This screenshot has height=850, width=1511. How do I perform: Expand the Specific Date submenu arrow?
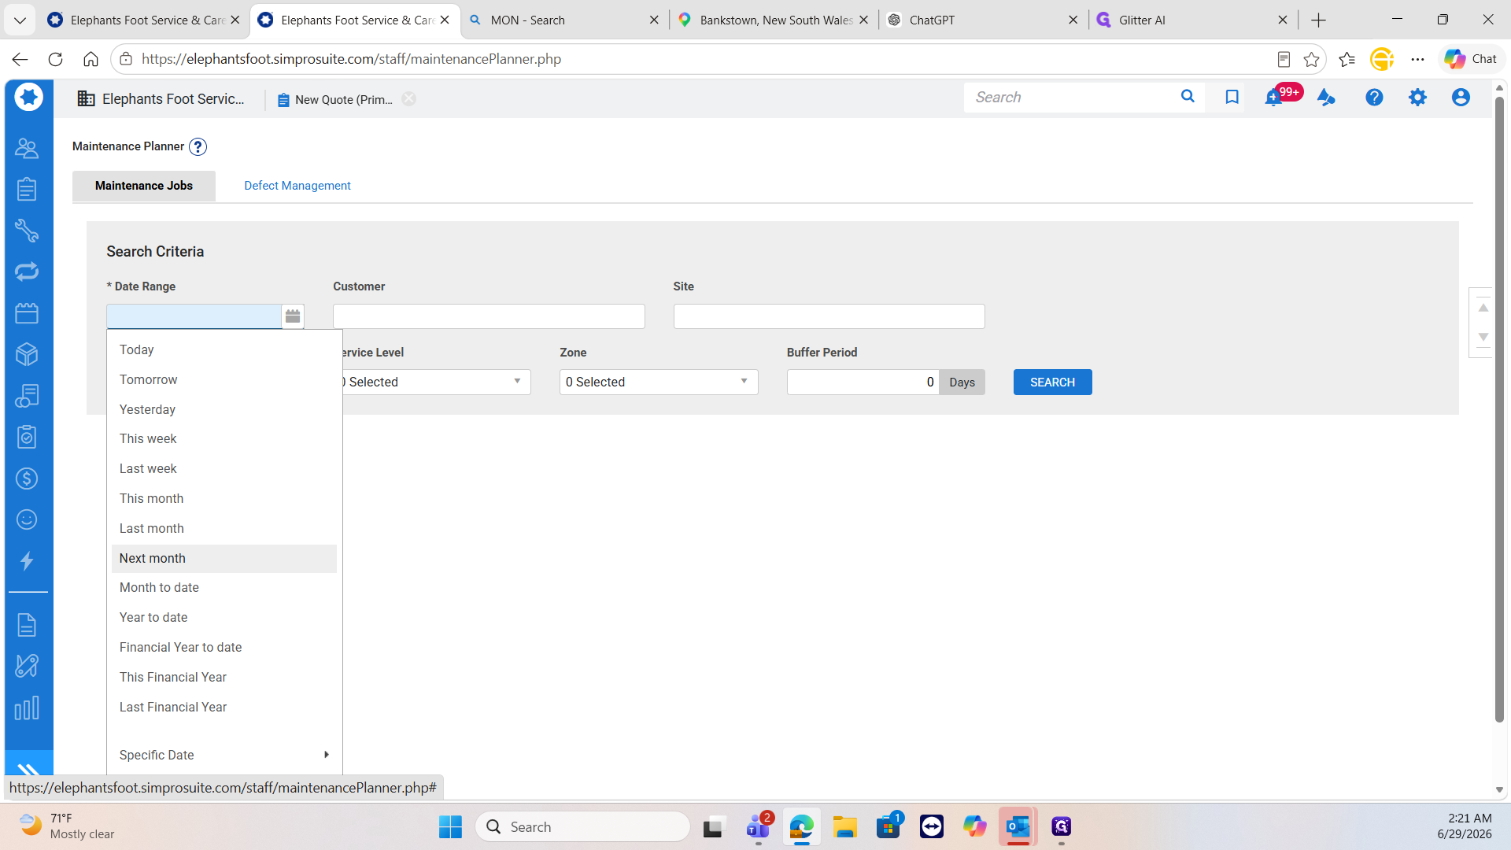pos(327,755)
